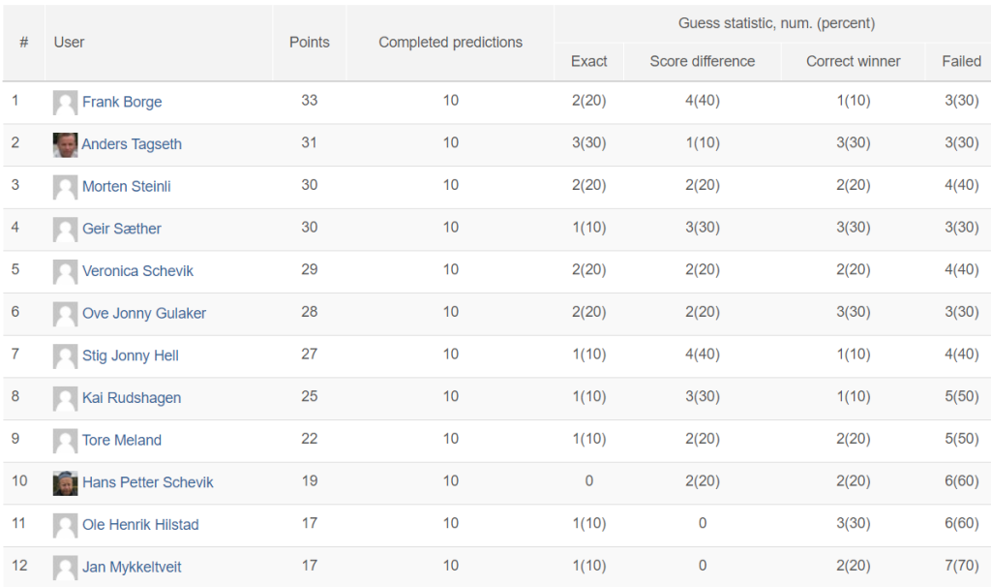Click Stig Jonny Hell's avatar icon
The height and width of the screenshot is (587, 991).
[x=65, y=356]
